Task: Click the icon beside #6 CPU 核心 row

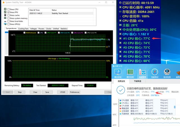Action: (120, 61)
